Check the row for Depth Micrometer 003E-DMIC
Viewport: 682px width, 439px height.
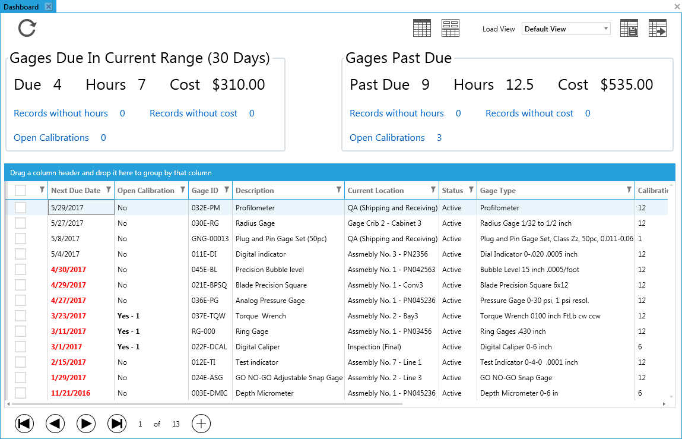click(x=21, y=393)
